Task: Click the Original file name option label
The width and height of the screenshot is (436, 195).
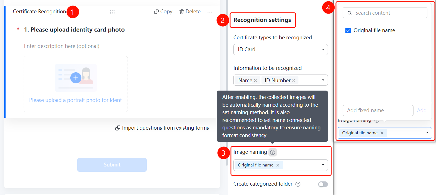Action: (x=374, y=30)
